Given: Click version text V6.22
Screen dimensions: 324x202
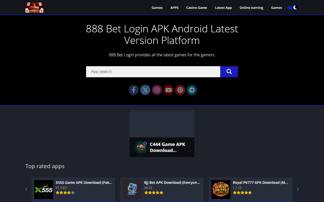Looking at the screenshot, I should tap(148, 188).
